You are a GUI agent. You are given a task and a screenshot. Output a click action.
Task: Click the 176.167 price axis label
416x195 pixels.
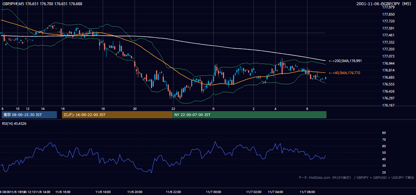coord(388,105)
